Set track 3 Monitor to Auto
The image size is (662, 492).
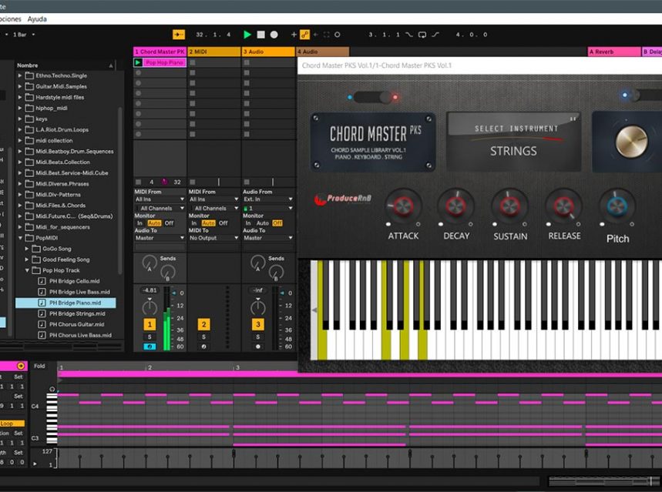tap(262, 223)
